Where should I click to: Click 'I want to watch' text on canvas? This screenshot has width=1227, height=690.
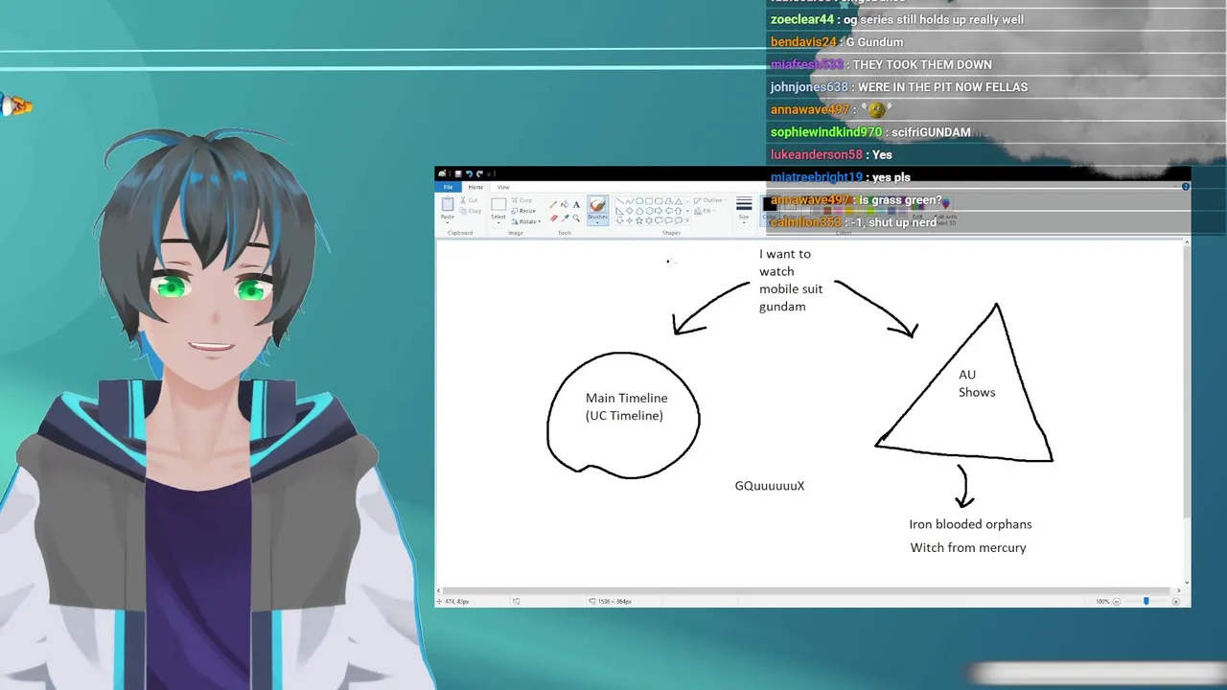click(x=785, y=263)
